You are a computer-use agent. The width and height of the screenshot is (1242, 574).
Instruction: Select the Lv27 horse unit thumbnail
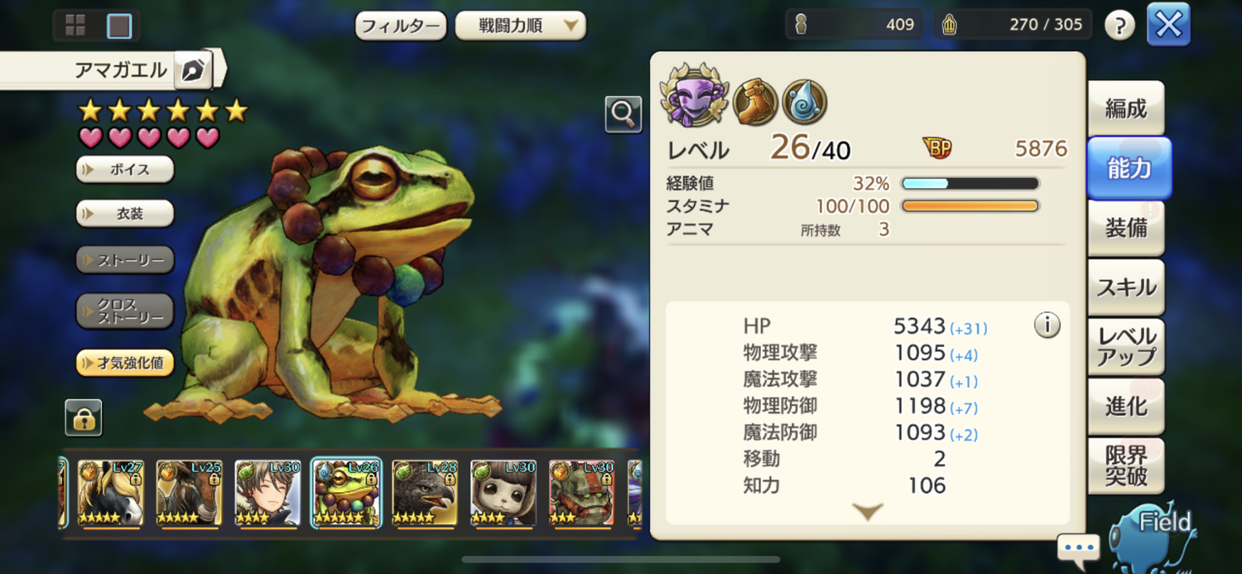[x=111, y=494]
